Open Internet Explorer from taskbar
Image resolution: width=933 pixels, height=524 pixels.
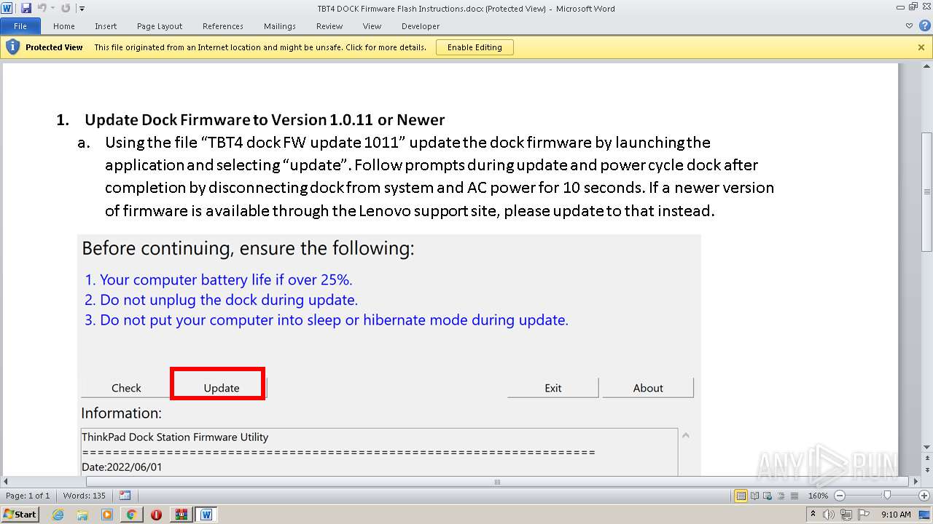pos(58,515)
